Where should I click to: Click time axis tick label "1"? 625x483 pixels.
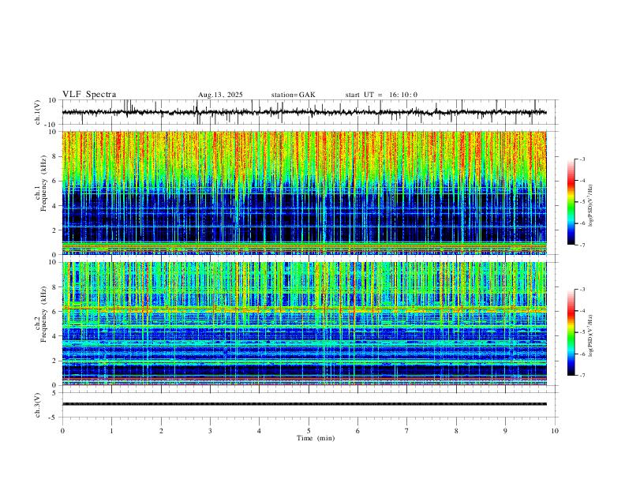pyautogui.click(x=111, y=431)
